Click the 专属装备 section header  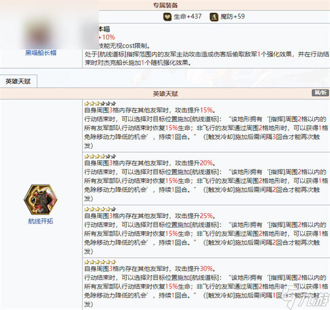165,5
